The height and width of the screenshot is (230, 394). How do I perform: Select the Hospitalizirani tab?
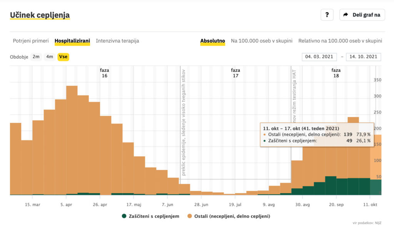pyautogui.click(x=72, y=41)
